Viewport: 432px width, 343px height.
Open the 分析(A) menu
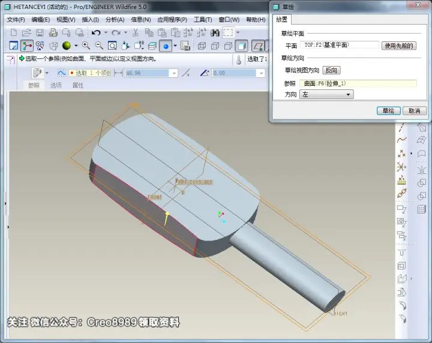click(x=115, y=20)
